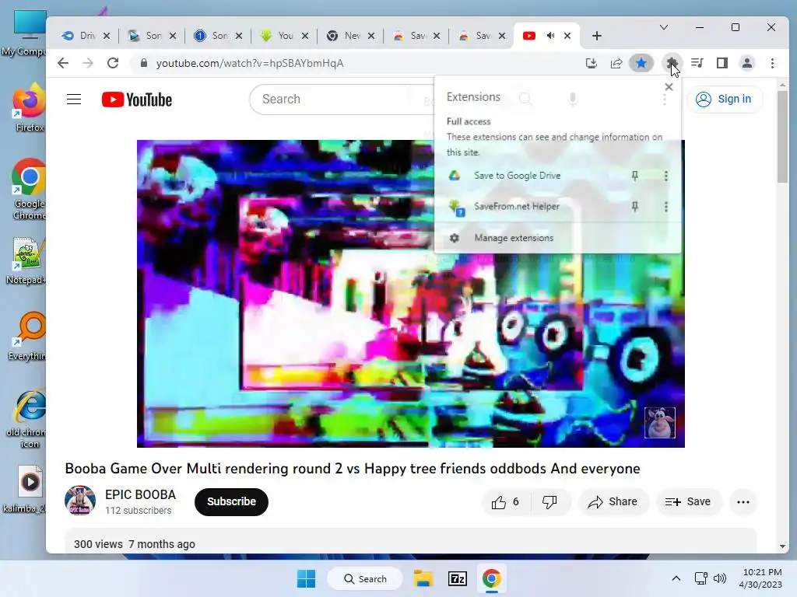Click the YouTube logo
This screenshot has height=597, width=797.
coord(137,99)
